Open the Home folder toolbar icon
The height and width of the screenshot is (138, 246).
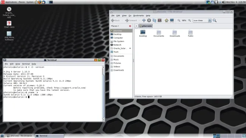(167, 20)
